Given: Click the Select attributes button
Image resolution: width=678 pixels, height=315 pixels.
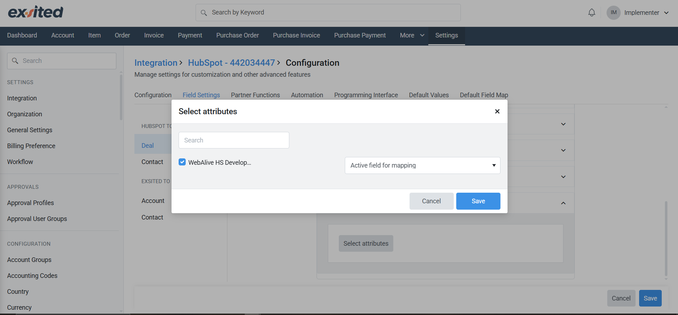Looking at the screenshot, I should (x=366, y=244).
